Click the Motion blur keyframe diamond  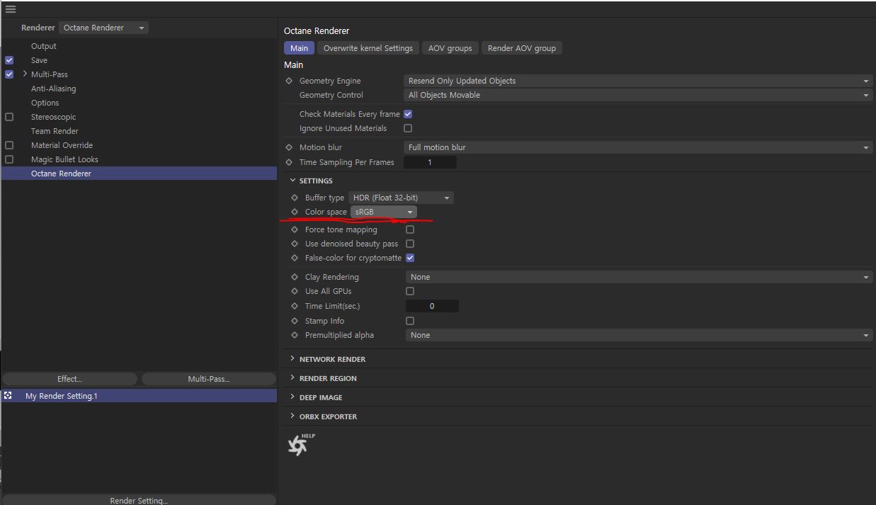289,147
